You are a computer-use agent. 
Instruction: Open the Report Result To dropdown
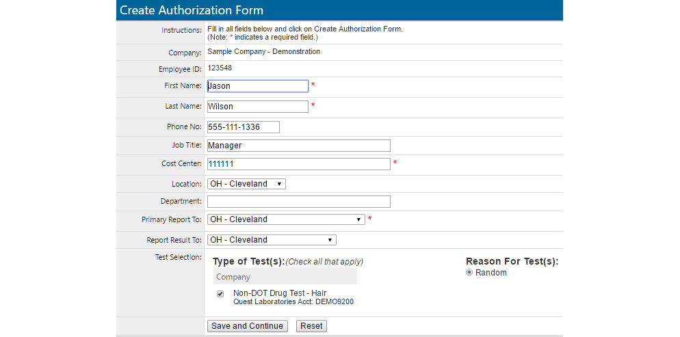[272, 240]
